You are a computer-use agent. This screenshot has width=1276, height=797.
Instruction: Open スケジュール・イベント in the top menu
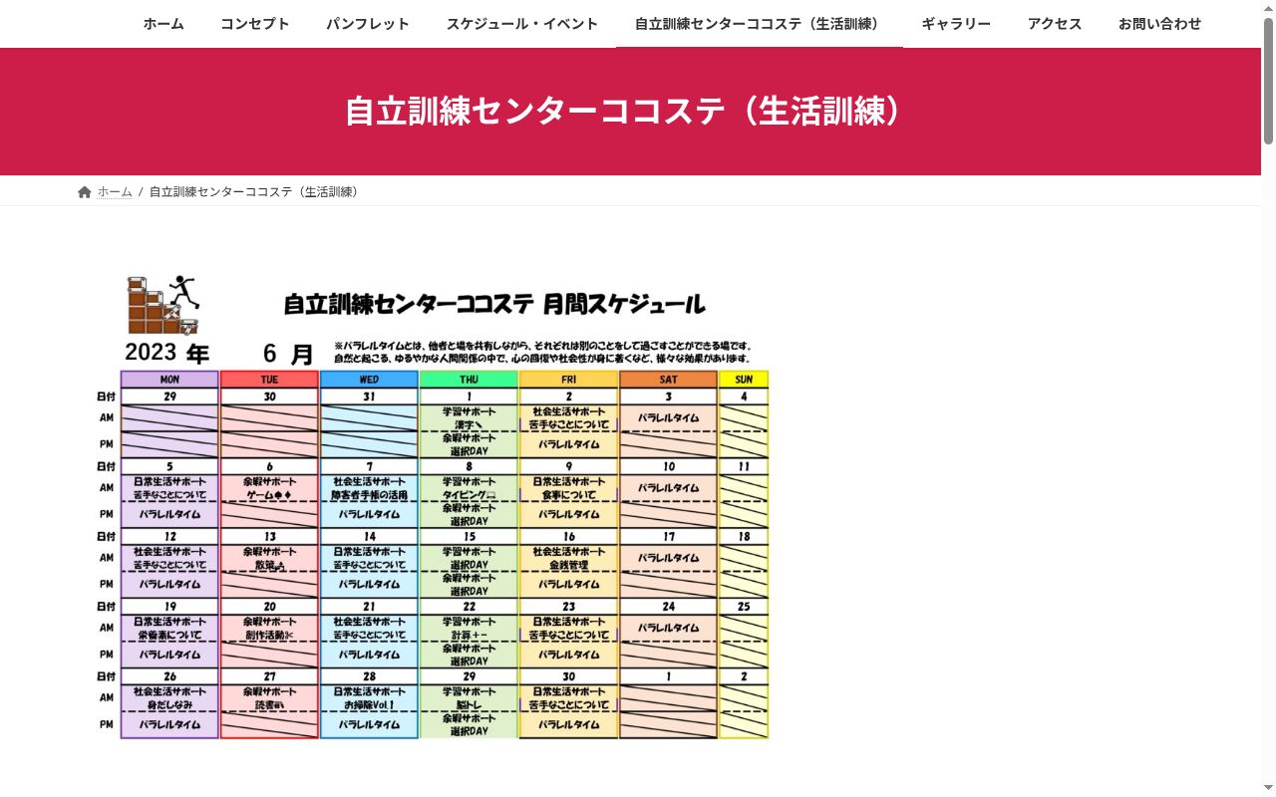[x=522, y=24]
